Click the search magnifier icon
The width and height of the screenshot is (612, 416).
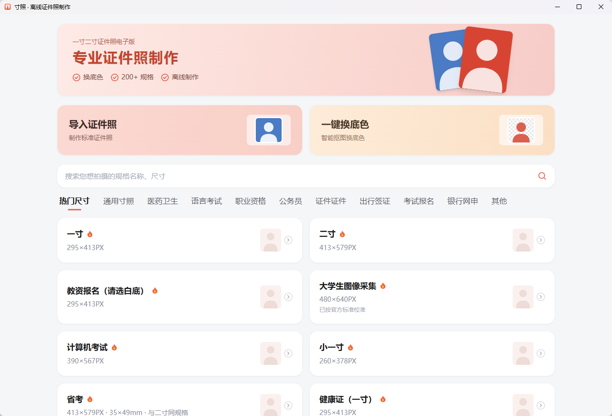[x=542, y=176]
